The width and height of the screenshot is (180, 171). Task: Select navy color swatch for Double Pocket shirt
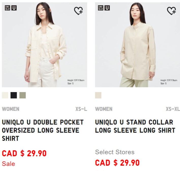click(x=14, y=95)
